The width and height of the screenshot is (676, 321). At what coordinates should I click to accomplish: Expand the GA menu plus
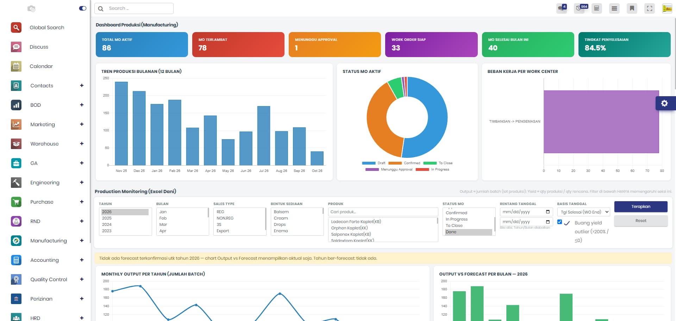coord(82,163)
